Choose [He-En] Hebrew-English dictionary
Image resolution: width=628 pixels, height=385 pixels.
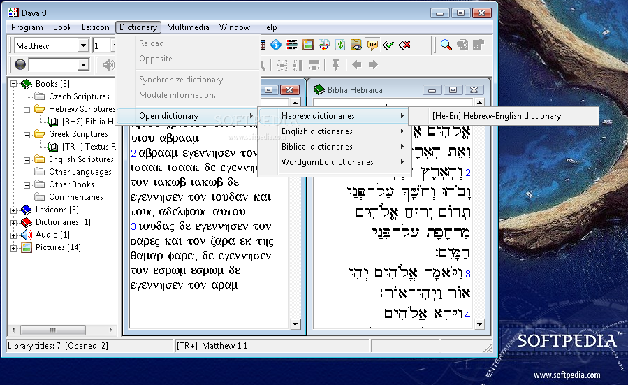[504, 116]
